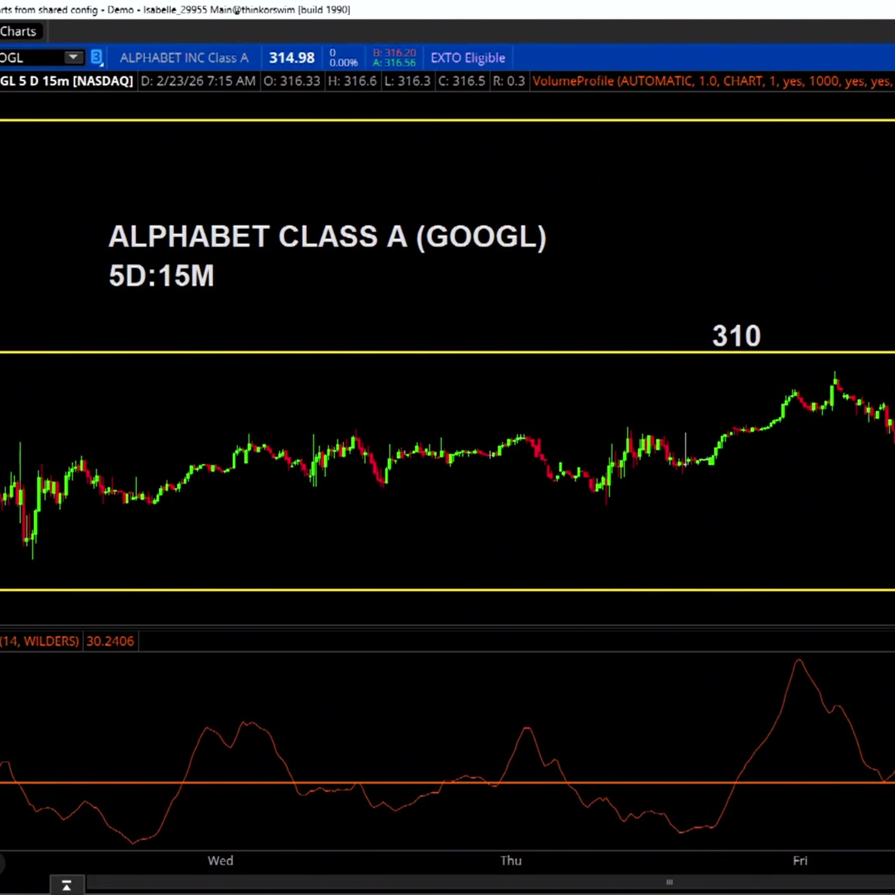The width and height of the screenshot is (895, 895).
Task: Click the bid price B: 316.20
Action: click(x=395, y=53)
